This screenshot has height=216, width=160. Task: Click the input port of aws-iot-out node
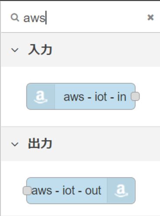(27, 191)
